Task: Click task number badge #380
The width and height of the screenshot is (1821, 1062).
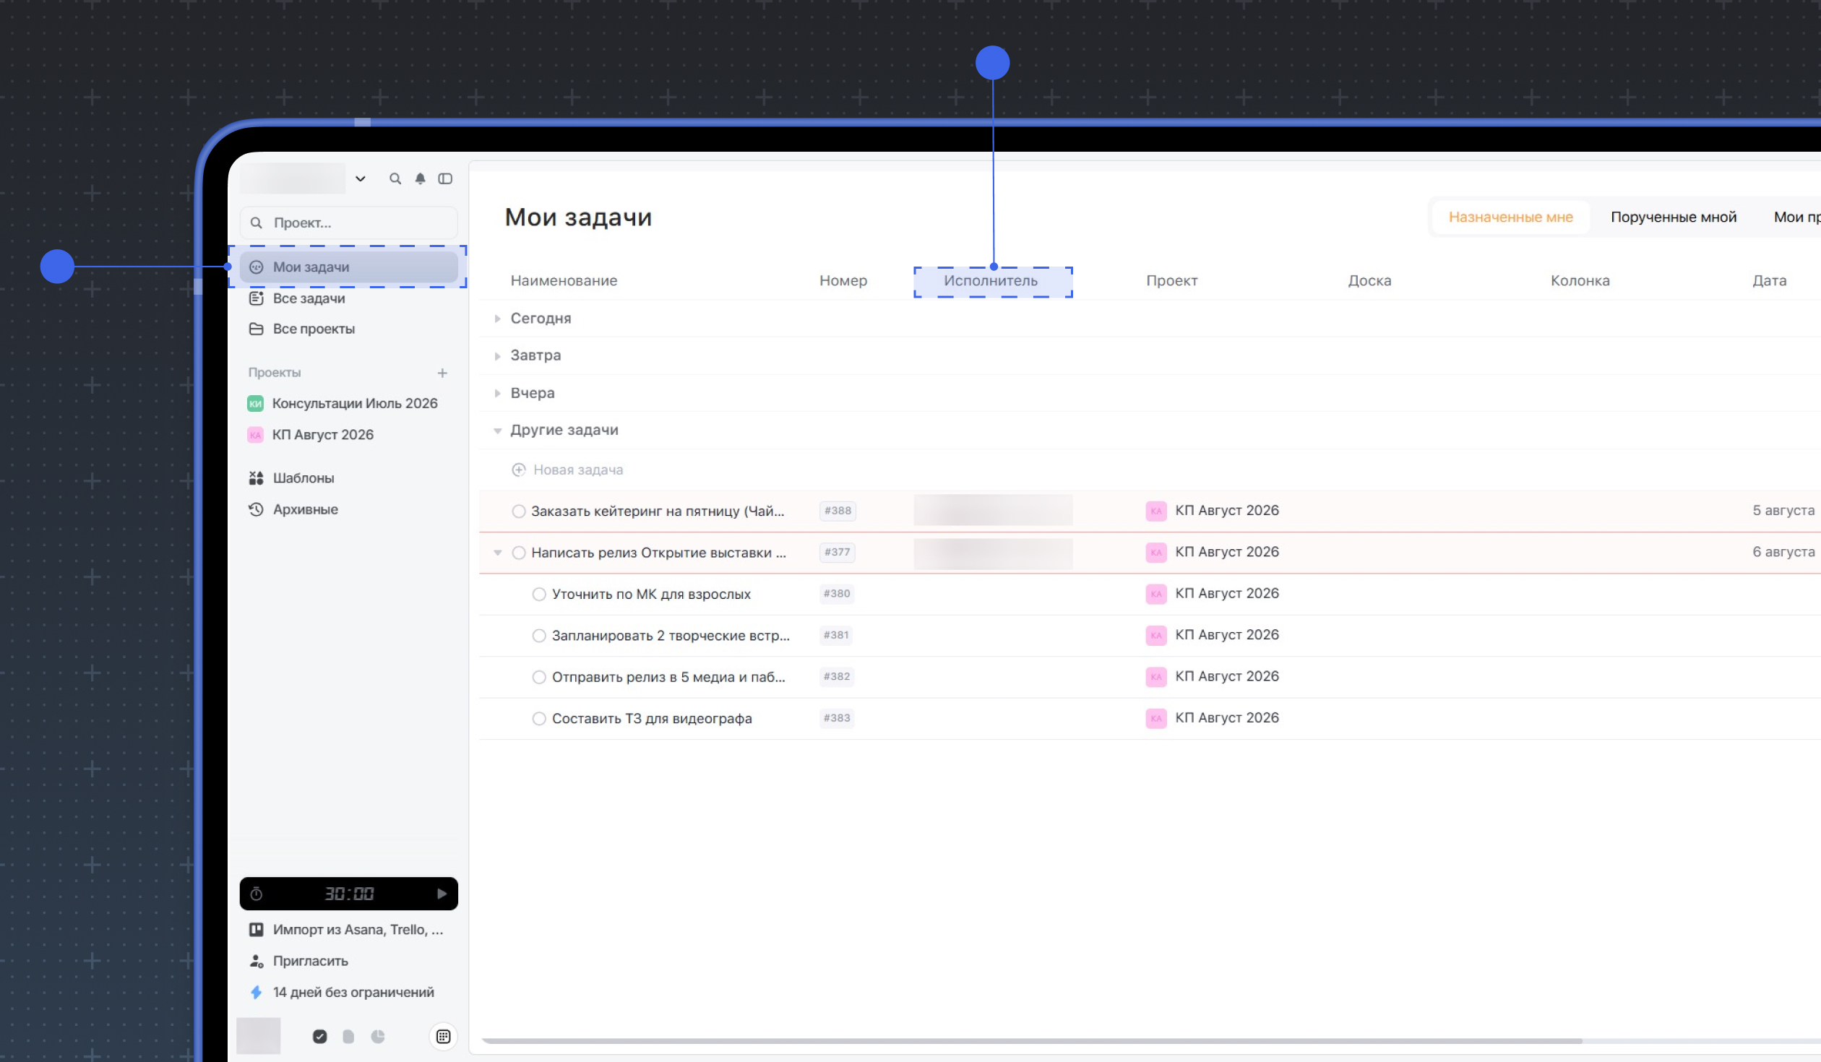Action: click(837, 594)
